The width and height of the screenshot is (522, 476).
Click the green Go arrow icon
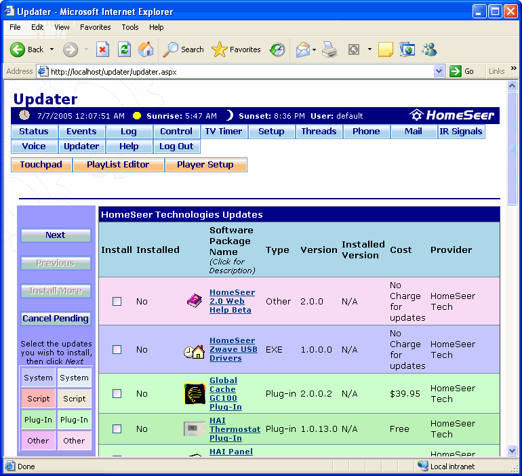pyautogui.click(x=455, y=71)
